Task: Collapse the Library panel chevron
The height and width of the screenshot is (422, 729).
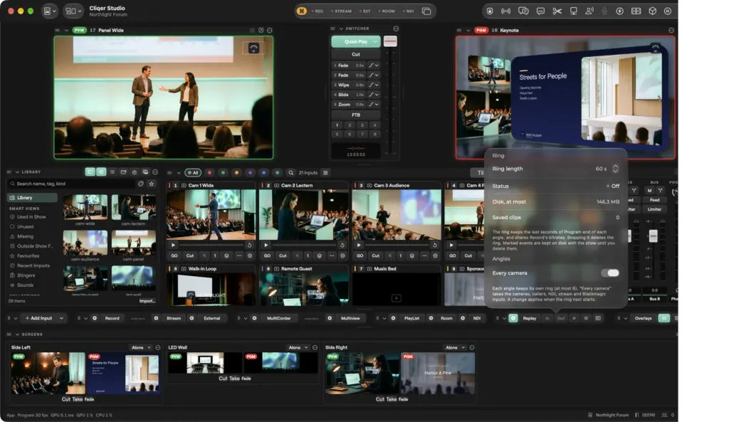Action: tap(17, 172)
